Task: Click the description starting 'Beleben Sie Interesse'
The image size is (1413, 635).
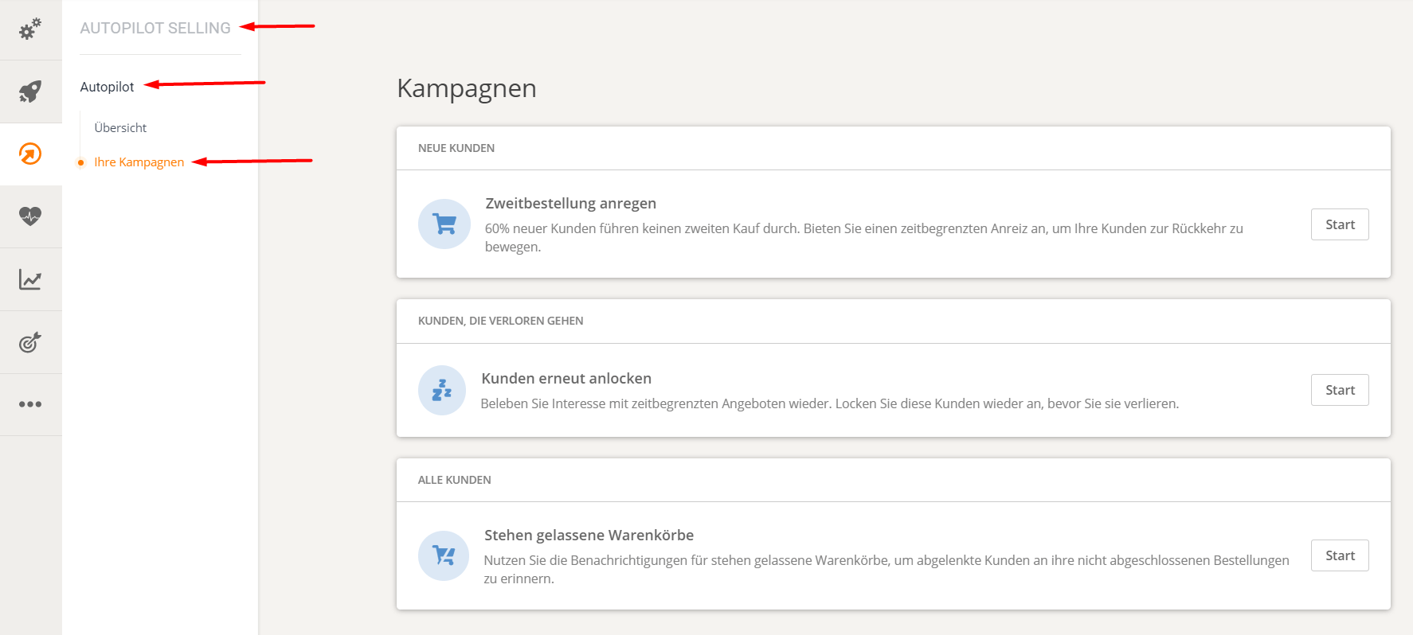Action: (x=829, y=403)
